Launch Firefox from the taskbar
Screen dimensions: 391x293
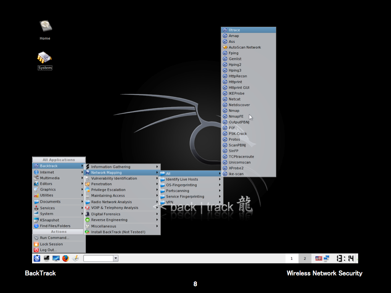(66, 259)
